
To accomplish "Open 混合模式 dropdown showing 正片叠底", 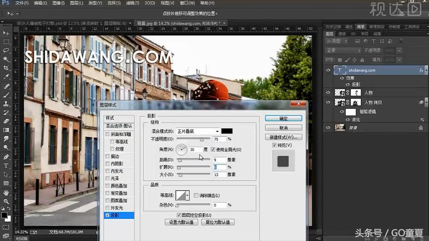I will pyautogui.click(x=197, y=131).
